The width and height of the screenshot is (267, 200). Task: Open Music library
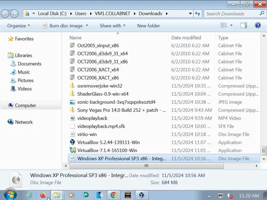point(20,72)
